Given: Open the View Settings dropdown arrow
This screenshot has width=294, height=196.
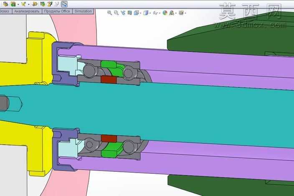Looking at the screenshot, I should (x=185, y=13).
